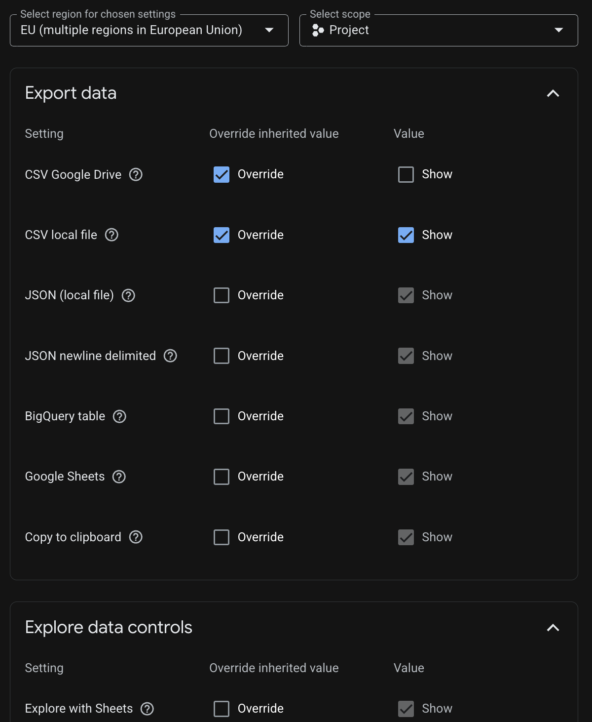Image resolution: width=592 pixels, height=722 pixels.
Task: Click help icon beside JSON (local file)
Action: [x=128, y=295]
